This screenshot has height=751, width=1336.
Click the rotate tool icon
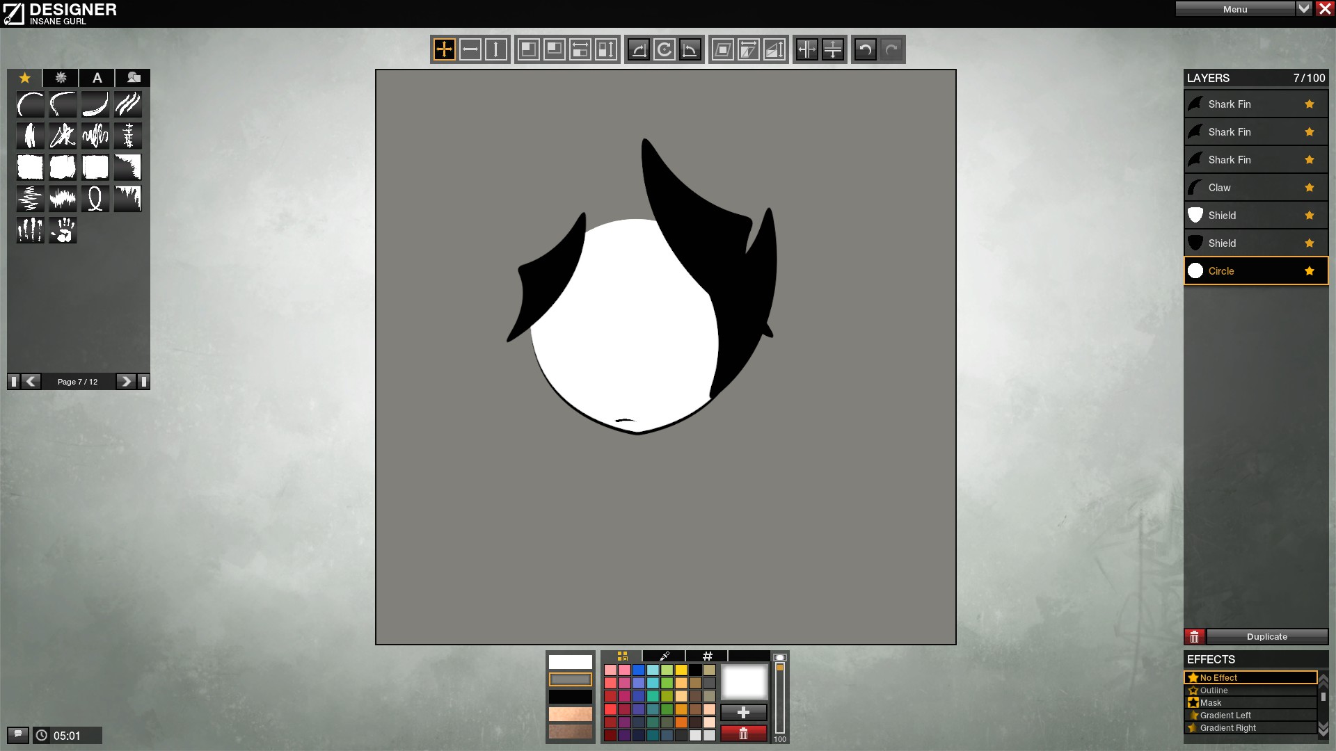pyautogui.click(x=665, y=49)
